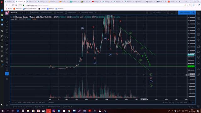Click the green horizontal support line
Viewport: 201px width, 113px height.
[99, 66]
